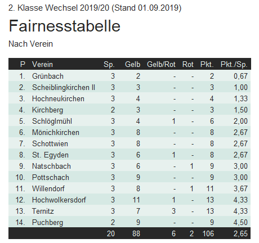The height and width of the screenshot is (243, 259).
Task: Select the Schlöglmühl row
Action: tap(129, 121)
